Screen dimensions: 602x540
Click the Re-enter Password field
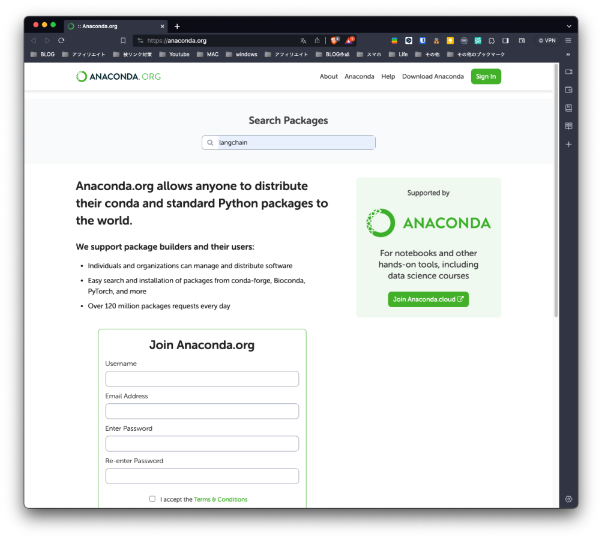tap(202, 476)
